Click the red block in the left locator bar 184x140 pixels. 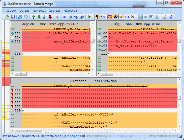click(x=6, y=81)
